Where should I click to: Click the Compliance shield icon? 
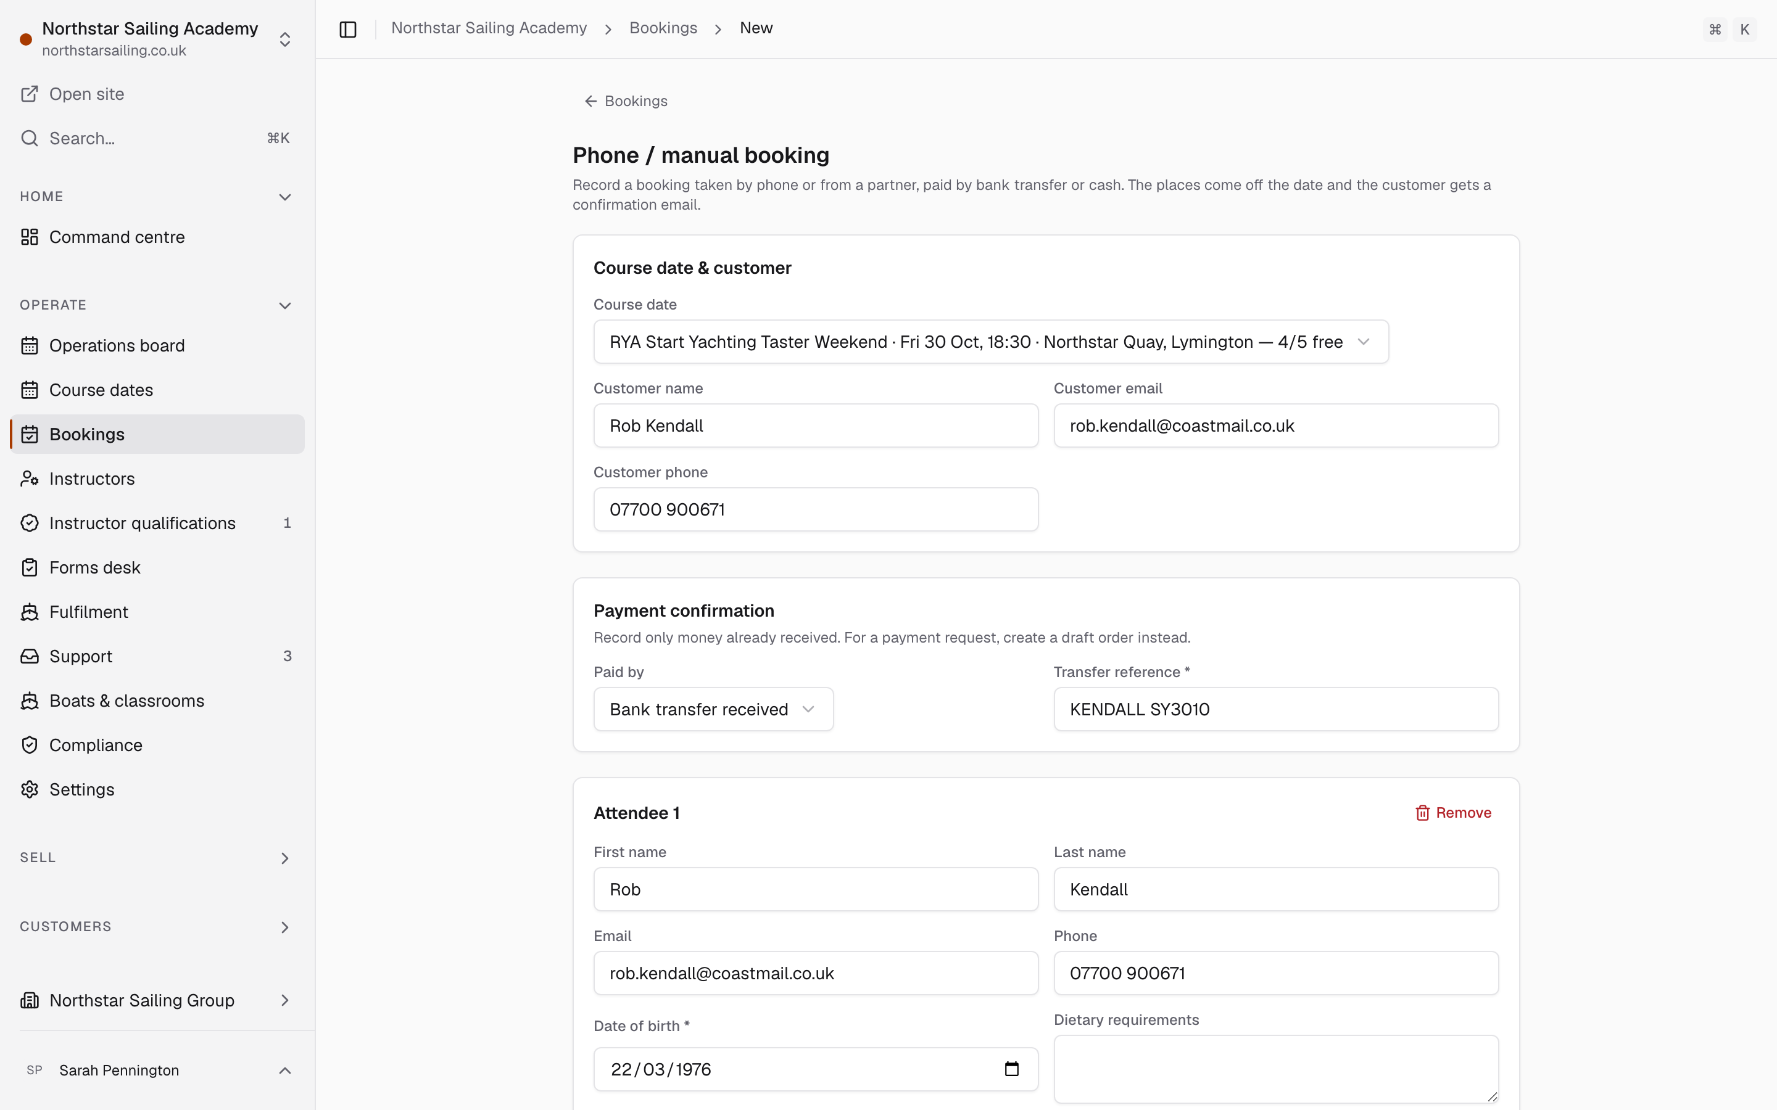(x=30, y=745)
